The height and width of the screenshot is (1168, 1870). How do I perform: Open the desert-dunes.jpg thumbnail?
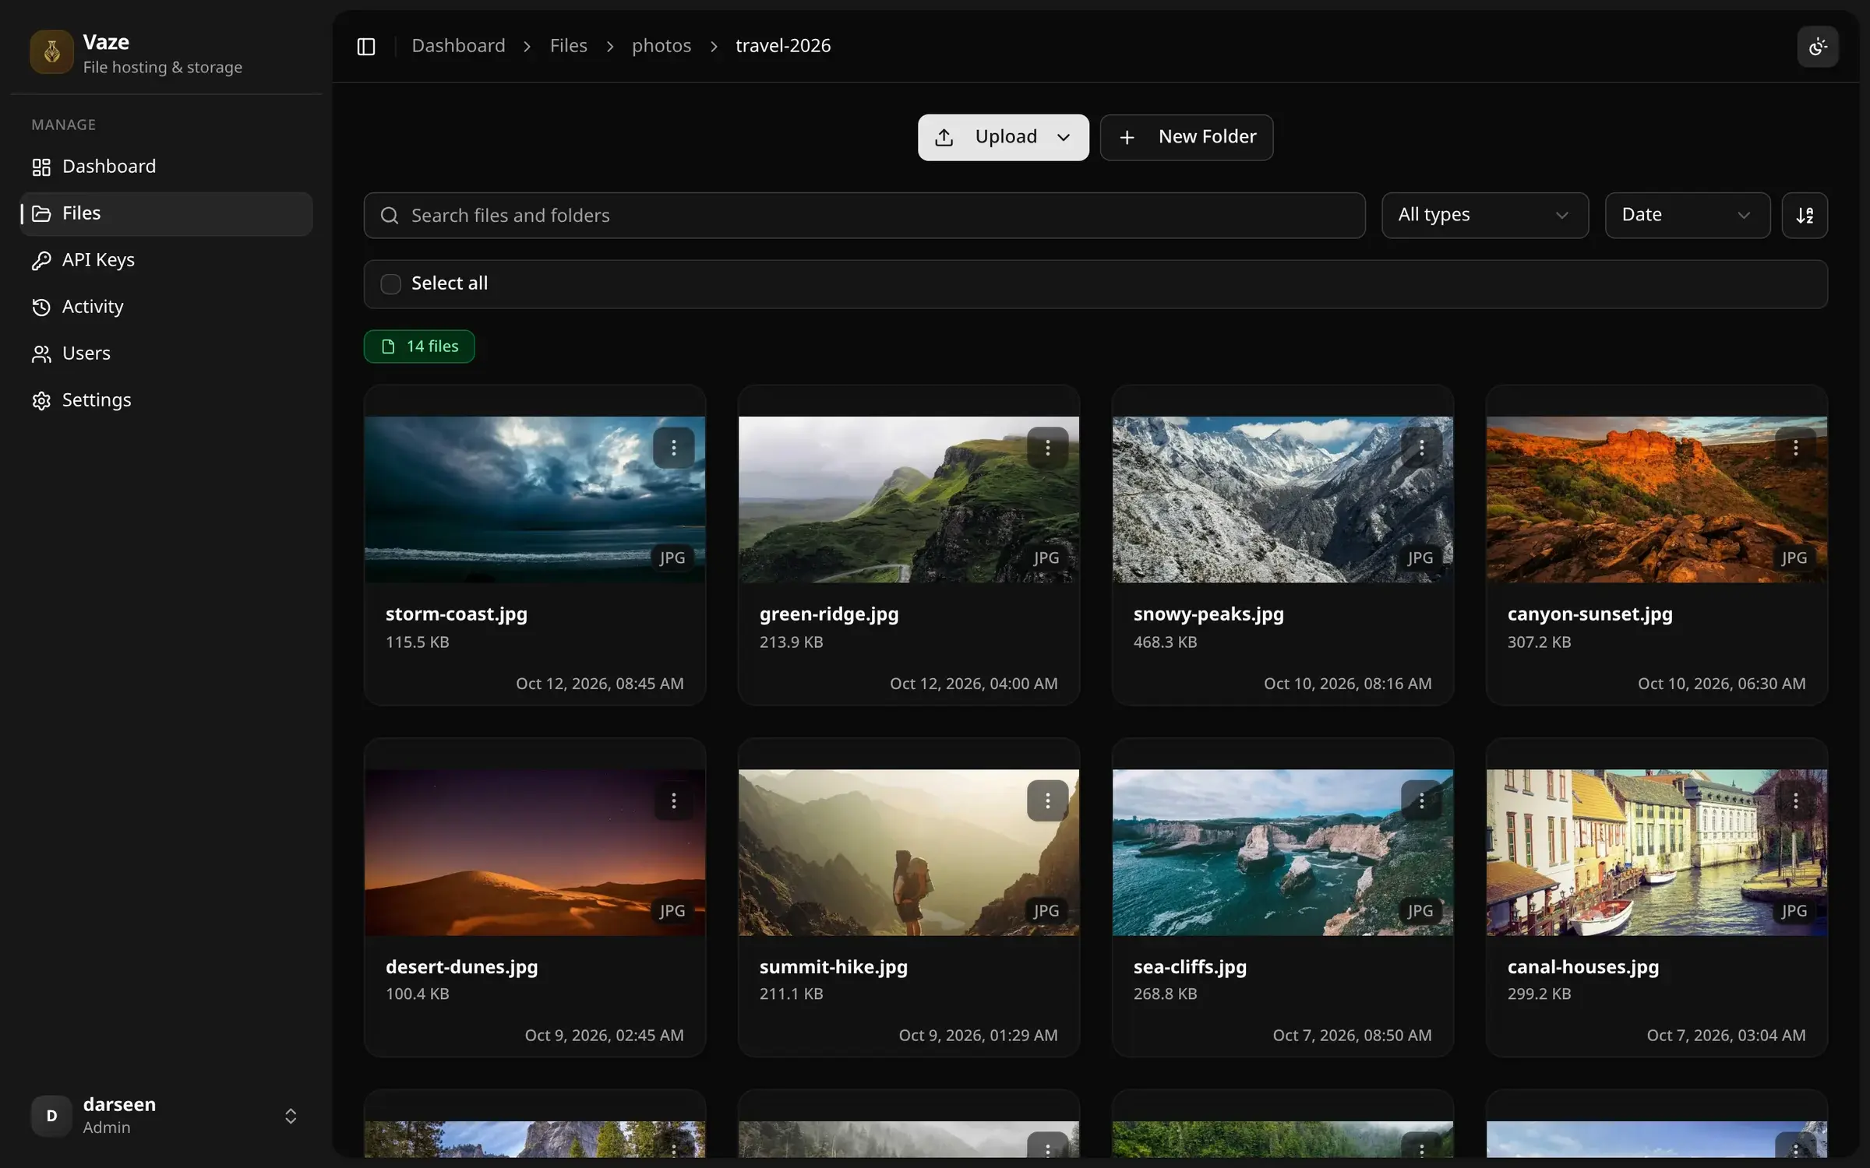pyautogui.click(x=535, y=853)
